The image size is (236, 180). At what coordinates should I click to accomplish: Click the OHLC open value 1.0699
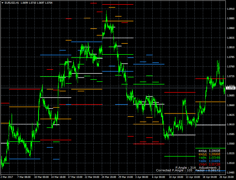pos(24,3)
